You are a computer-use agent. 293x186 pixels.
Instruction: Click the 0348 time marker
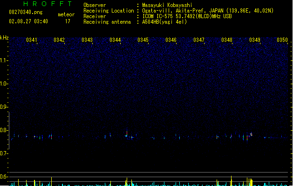pyautogui.click(x=227, y=40)
